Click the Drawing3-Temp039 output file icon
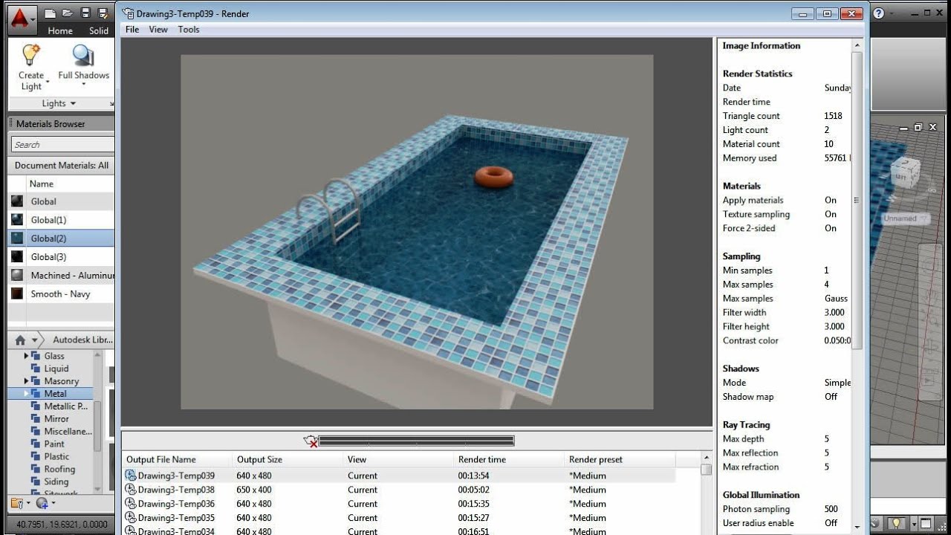Image resolution: width=951 pixels, height=535 pixels. (131, 476)
